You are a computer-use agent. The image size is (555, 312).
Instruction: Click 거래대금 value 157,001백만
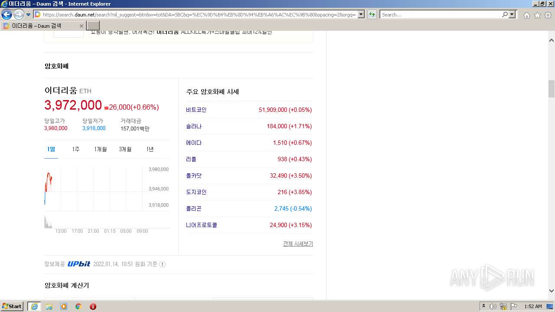click(x=135, y=129)
